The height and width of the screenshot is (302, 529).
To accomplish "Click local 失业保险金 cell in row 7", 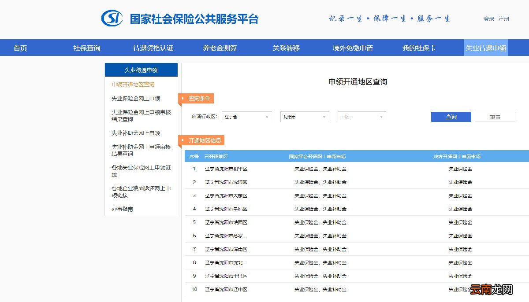I will click(x=461, y=249).
